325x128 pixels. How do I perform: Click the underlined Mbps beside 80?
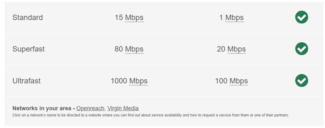point(134,49)
